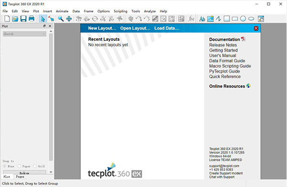Select the ellipse shape tool

[x=251, y=19]
